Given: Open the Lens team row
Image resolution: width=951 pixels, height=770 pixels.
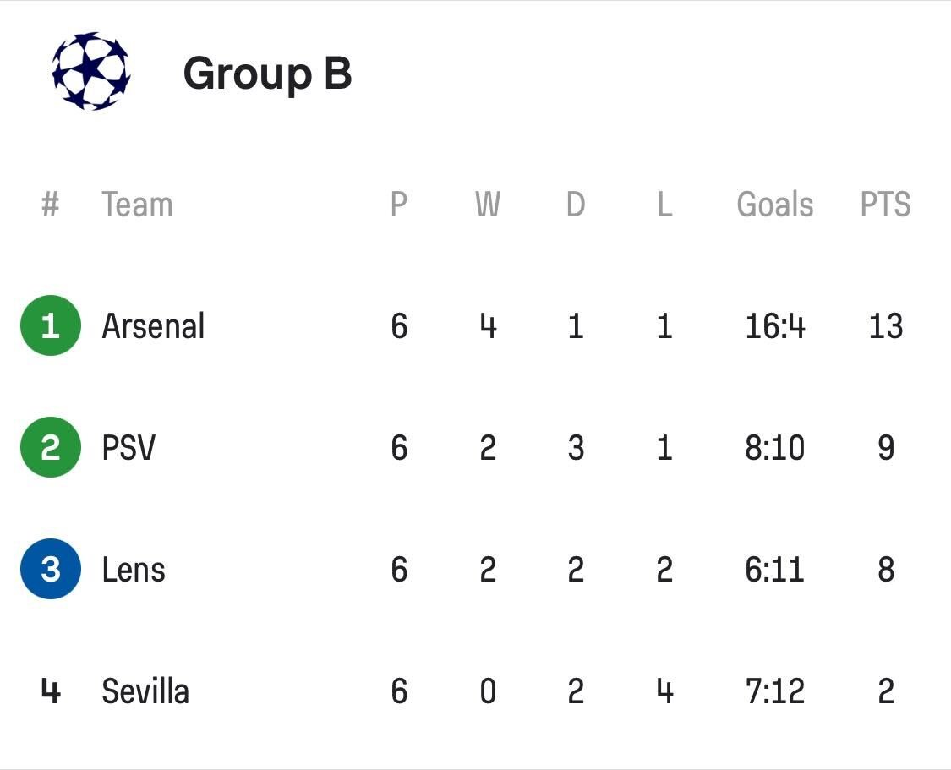Looking at the screenshot, I should 134,569.
